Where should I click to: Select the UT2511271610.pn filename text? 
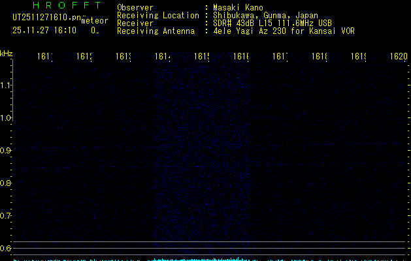(x=46, y=18)
